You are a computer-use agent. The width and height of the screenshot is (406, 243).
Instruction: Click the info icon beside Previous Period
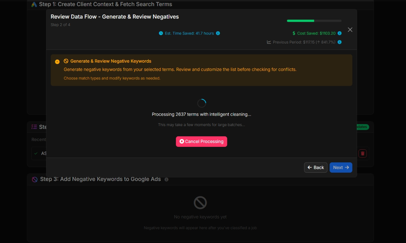(340, 42)
